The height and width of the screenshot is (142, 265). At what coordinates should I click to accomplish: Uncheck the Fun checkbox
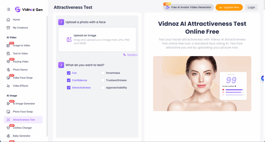[x=69, y=73]
